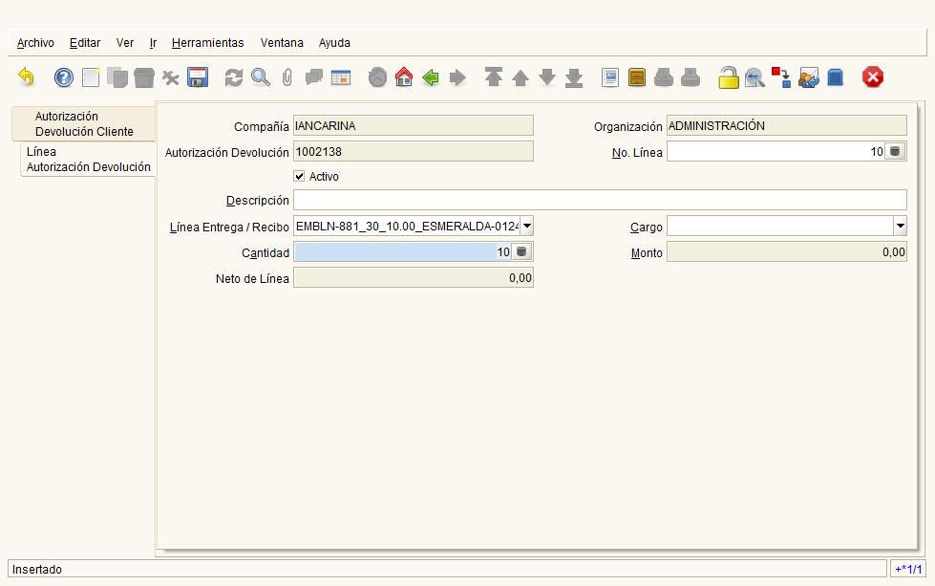This screenshot has width=935, height=586.
Task: Open the Archivo menu
Action: (35, 43)
